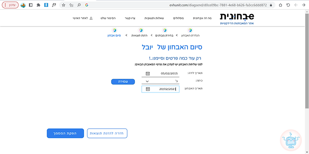Click the step icon above הגדרת האבחון
The image size is (309, 154).
(x=190, y=30)
